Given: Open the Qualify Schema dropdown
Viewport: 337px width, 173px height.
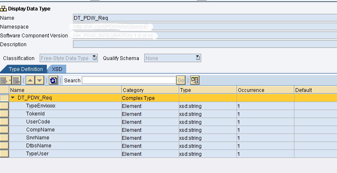Looking at the screenshot, I should point(197,58).
